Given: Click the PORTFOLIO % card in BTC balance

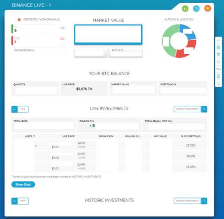Looking at the screenshot, I should point(183,89).
